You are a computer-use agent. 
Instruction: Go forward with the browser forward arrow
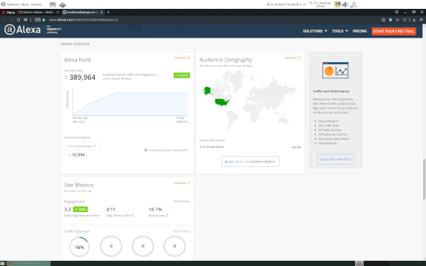click(11, 19)
